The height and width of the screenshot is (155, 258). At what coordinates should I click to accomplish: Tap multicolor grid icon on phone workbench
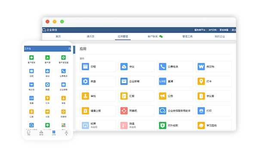point(64,125)
